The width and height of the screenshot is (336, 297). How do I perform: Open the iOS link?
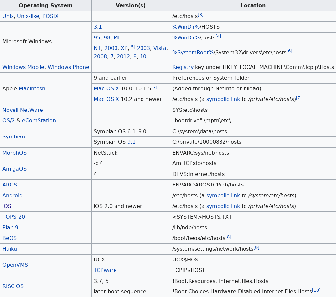click(x=7, y=206)
